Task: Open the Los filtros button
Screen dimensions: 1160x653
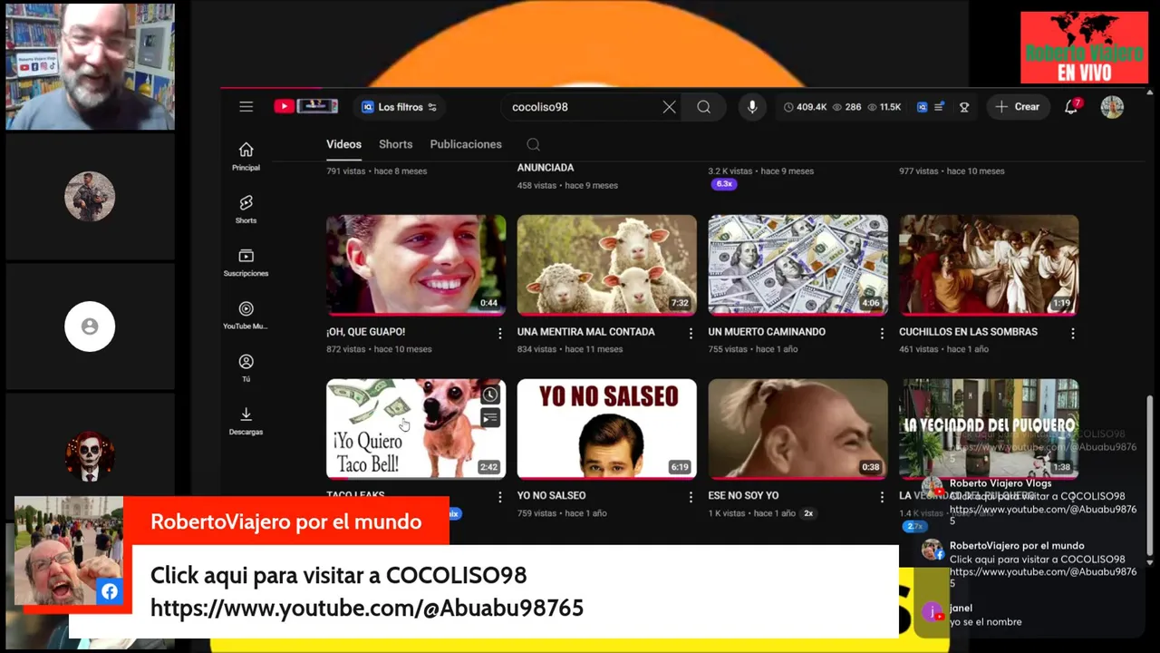Action: (x=399, y=107)
